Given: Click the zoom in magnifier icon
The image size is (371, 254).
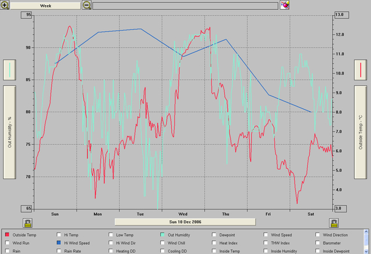Looking at the screenshot, I should point(5,5).
